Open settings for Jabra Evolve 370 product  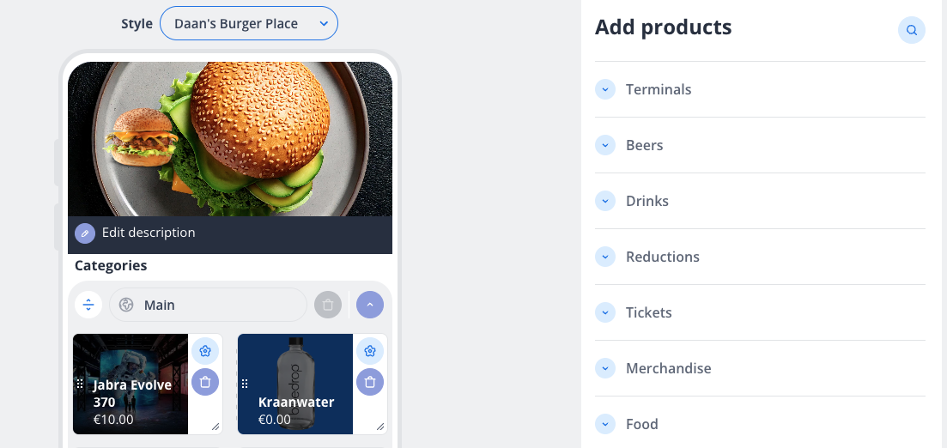click(204, 351)
